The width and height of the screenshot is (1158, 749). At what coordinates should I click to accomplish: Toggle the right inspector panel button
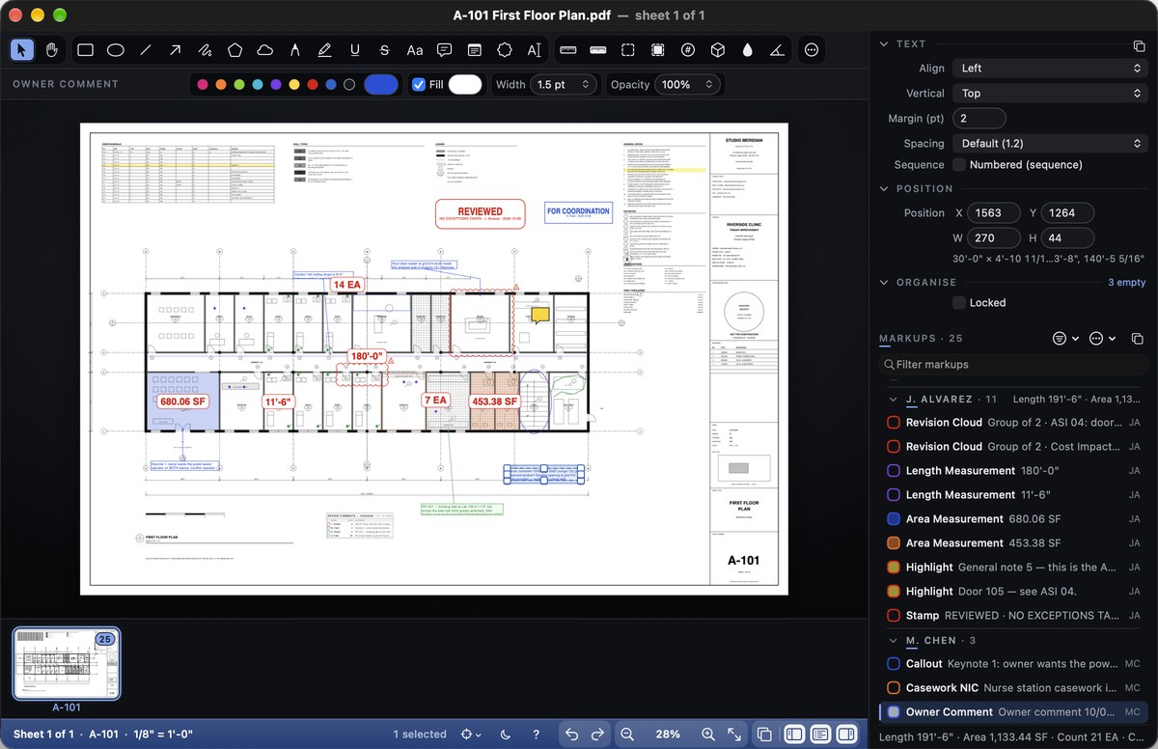pyautogui.click(x=846, y=735)
